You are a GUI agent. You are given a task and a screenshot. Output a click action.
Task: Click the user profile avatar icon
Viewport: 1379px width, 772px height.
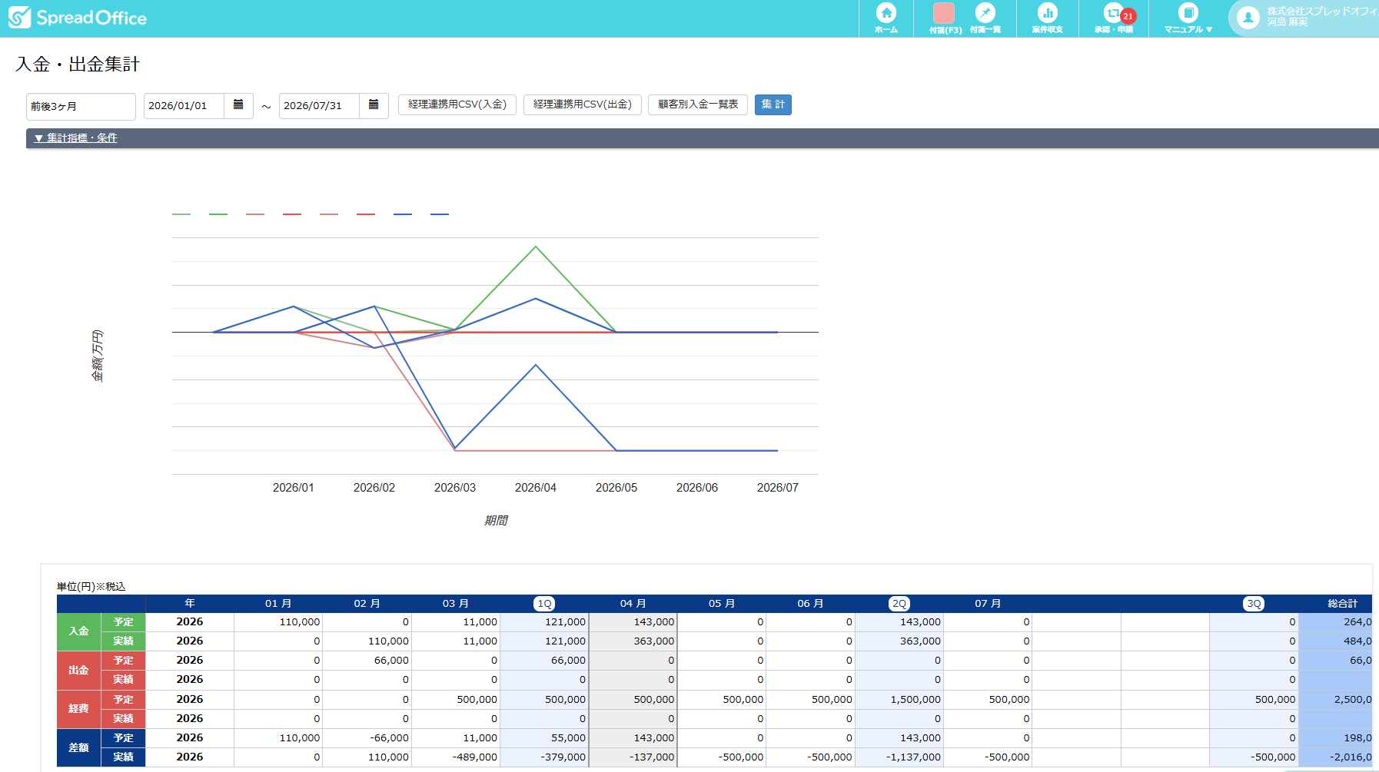(1248, 18)
